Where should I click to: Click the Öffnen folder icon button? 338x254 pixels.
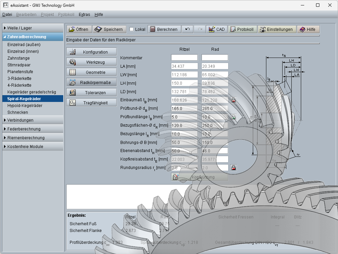pyautogui.click(x=79, y=29)
